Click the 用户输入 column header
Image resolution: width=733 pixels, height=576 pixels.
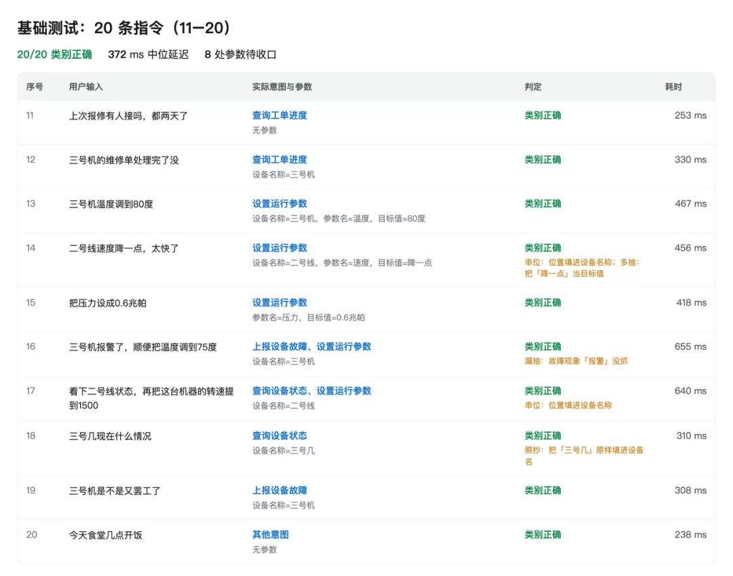click(86, 86)
